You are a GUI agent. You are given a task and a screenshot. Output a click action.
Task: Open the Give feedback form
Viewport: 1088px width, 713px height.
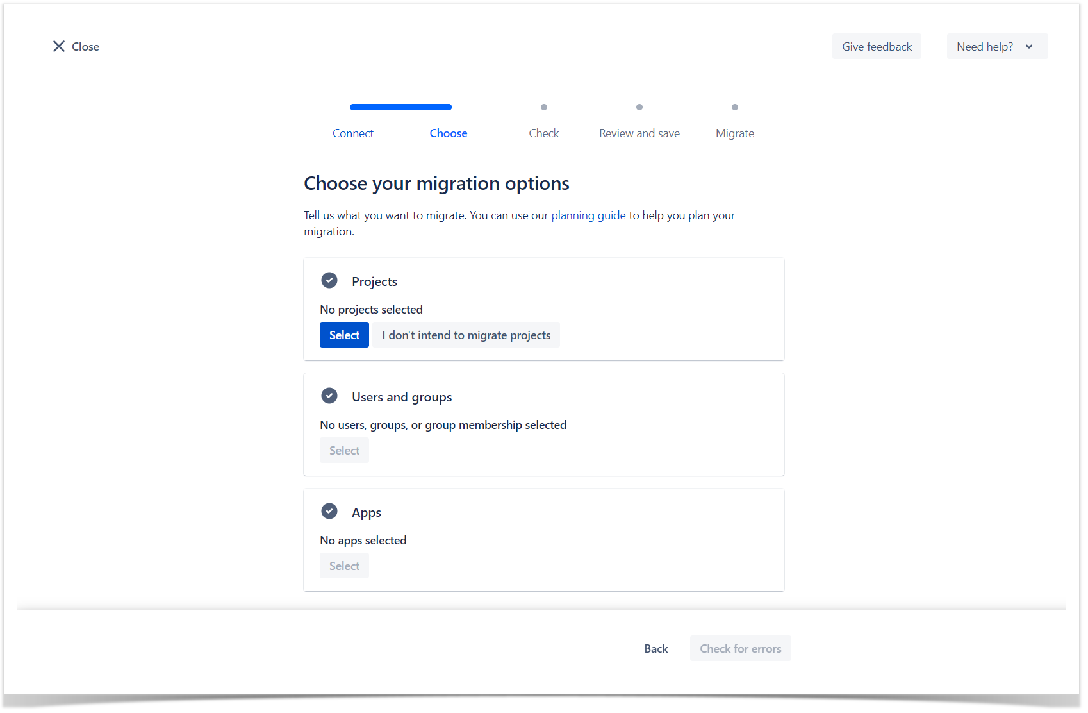tap(876, 47)
